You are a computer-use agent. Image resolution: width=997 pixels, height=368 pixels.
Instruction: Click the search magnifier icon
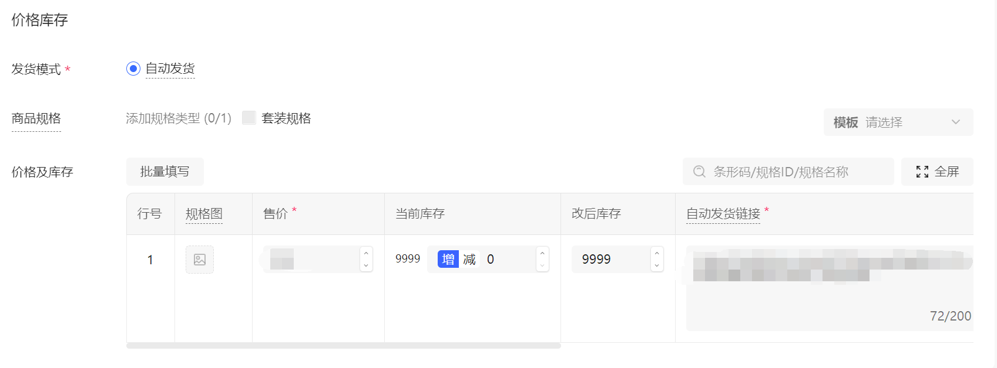point(699,172)
